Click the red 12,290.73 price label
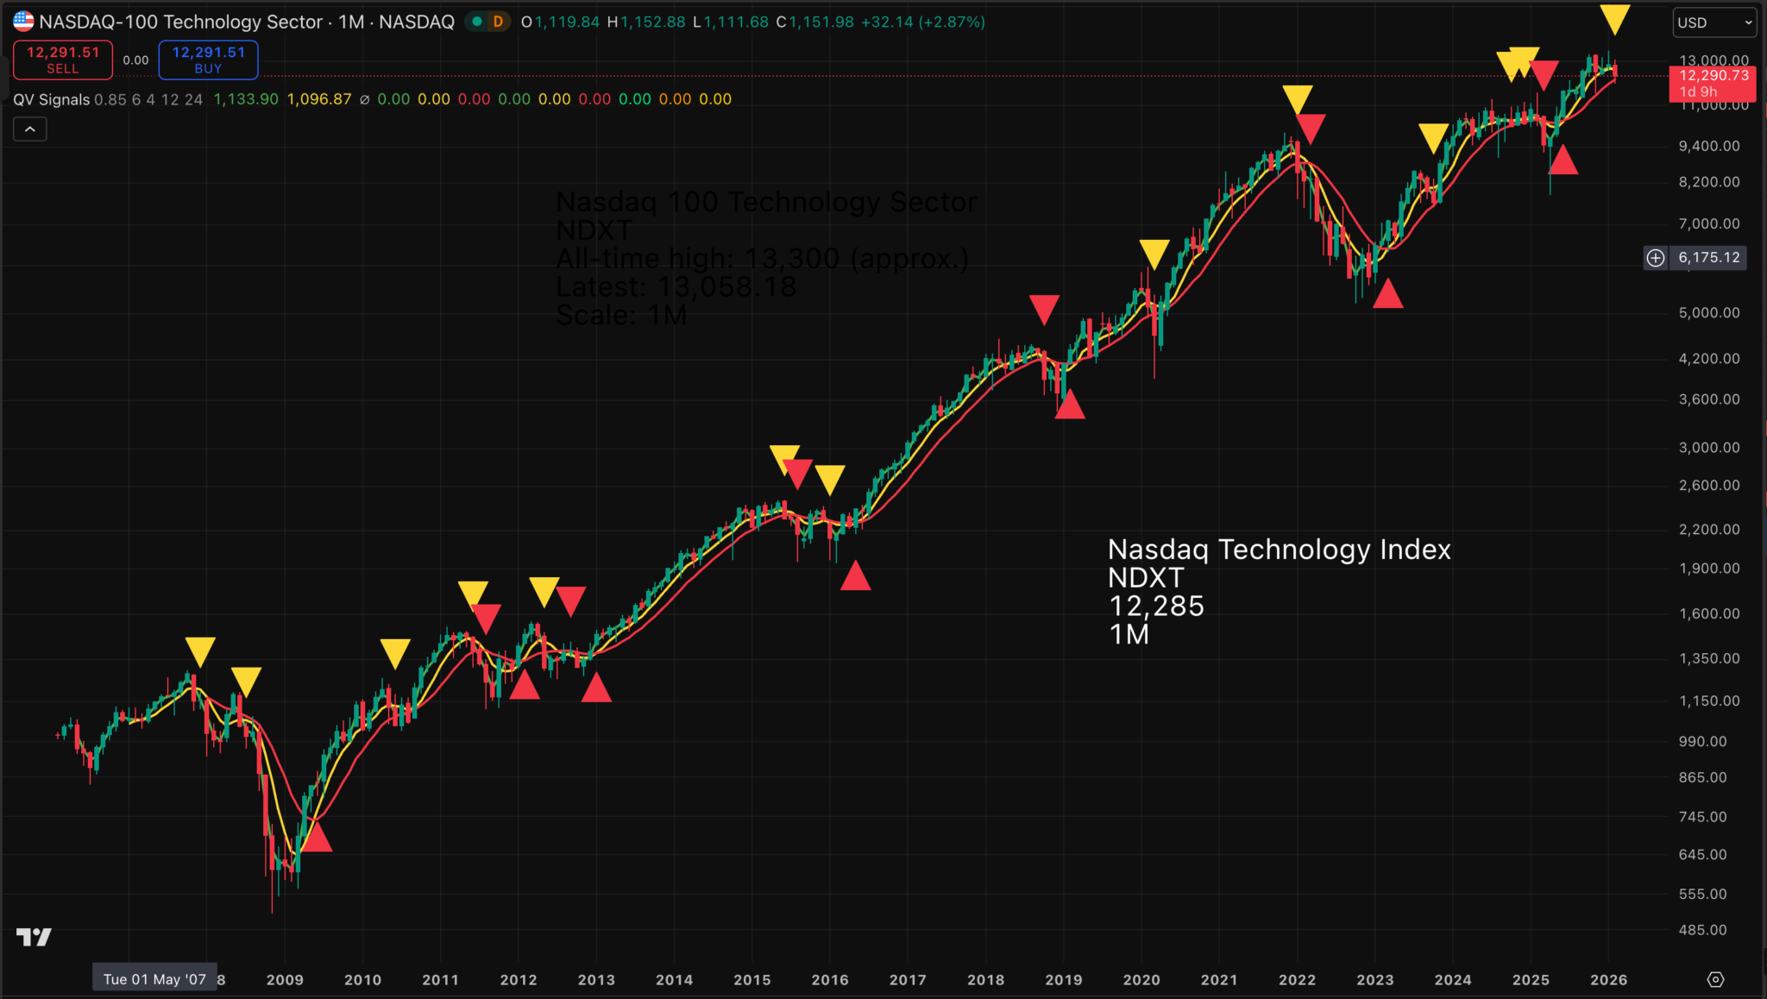The width and height of the screenshot is (1767, 999). click(1713, 83)
